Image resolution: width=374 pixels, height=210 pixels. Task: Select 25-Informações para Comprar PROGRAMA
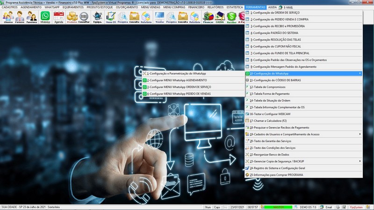(x=303, y=175)
